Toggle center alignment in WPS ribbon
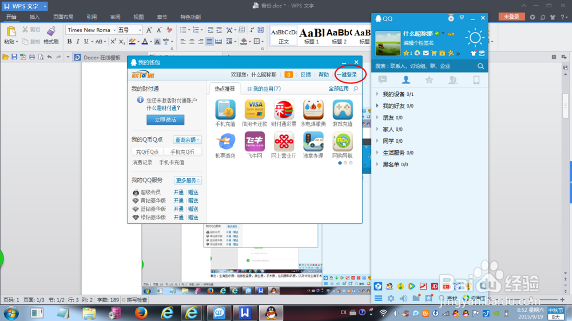 coord(192,42)
